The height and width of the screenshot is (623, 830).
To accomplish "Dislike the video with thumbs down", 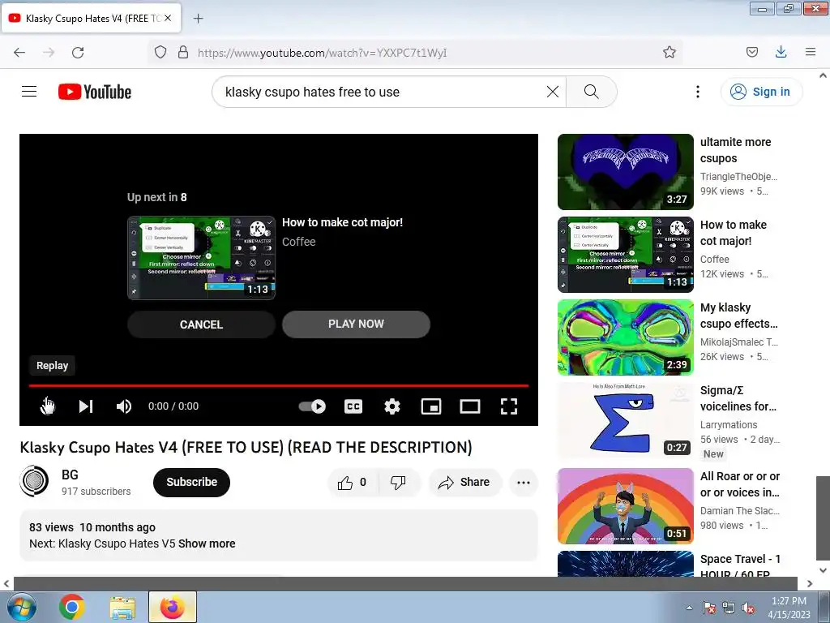I will (x=398, y=482).
